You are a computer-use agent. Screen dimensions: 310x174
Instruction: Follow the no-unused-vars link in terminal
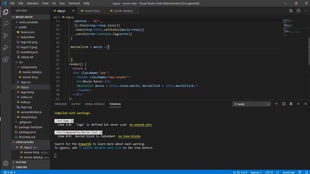coord(140,125)
